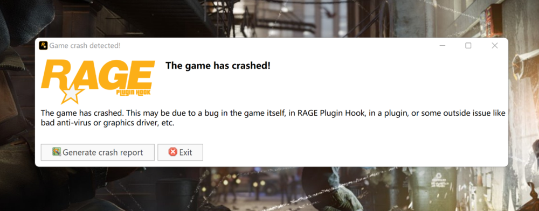
Task: Click the red X icon beside Exit
Action: point(172,152)
